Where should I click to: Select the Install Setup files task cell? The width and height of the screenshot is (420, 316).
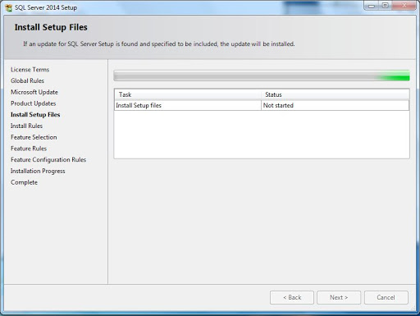(188, 105)
